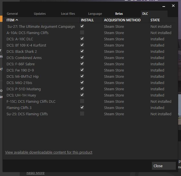Toggle install checkbox for DCS: Black Shark 2
181x176 pixels.
click(82, 51)
